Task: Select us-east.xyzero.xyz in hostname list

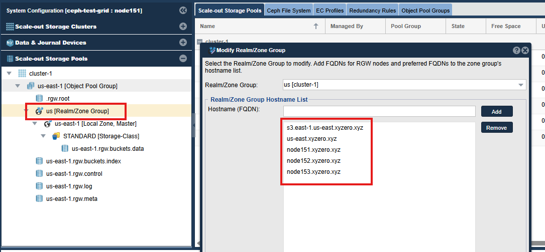Action: click(x=312, y=139)
